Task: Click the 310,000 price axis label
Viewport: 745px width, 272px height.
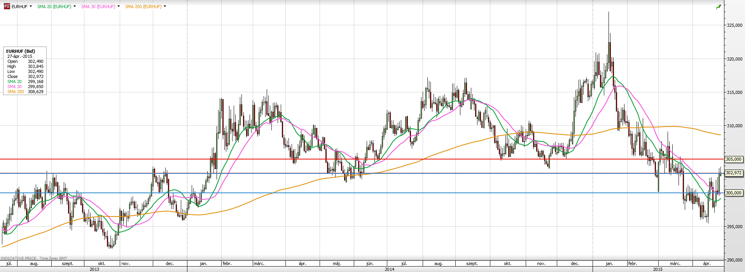Action: click(x=735, y=126)
